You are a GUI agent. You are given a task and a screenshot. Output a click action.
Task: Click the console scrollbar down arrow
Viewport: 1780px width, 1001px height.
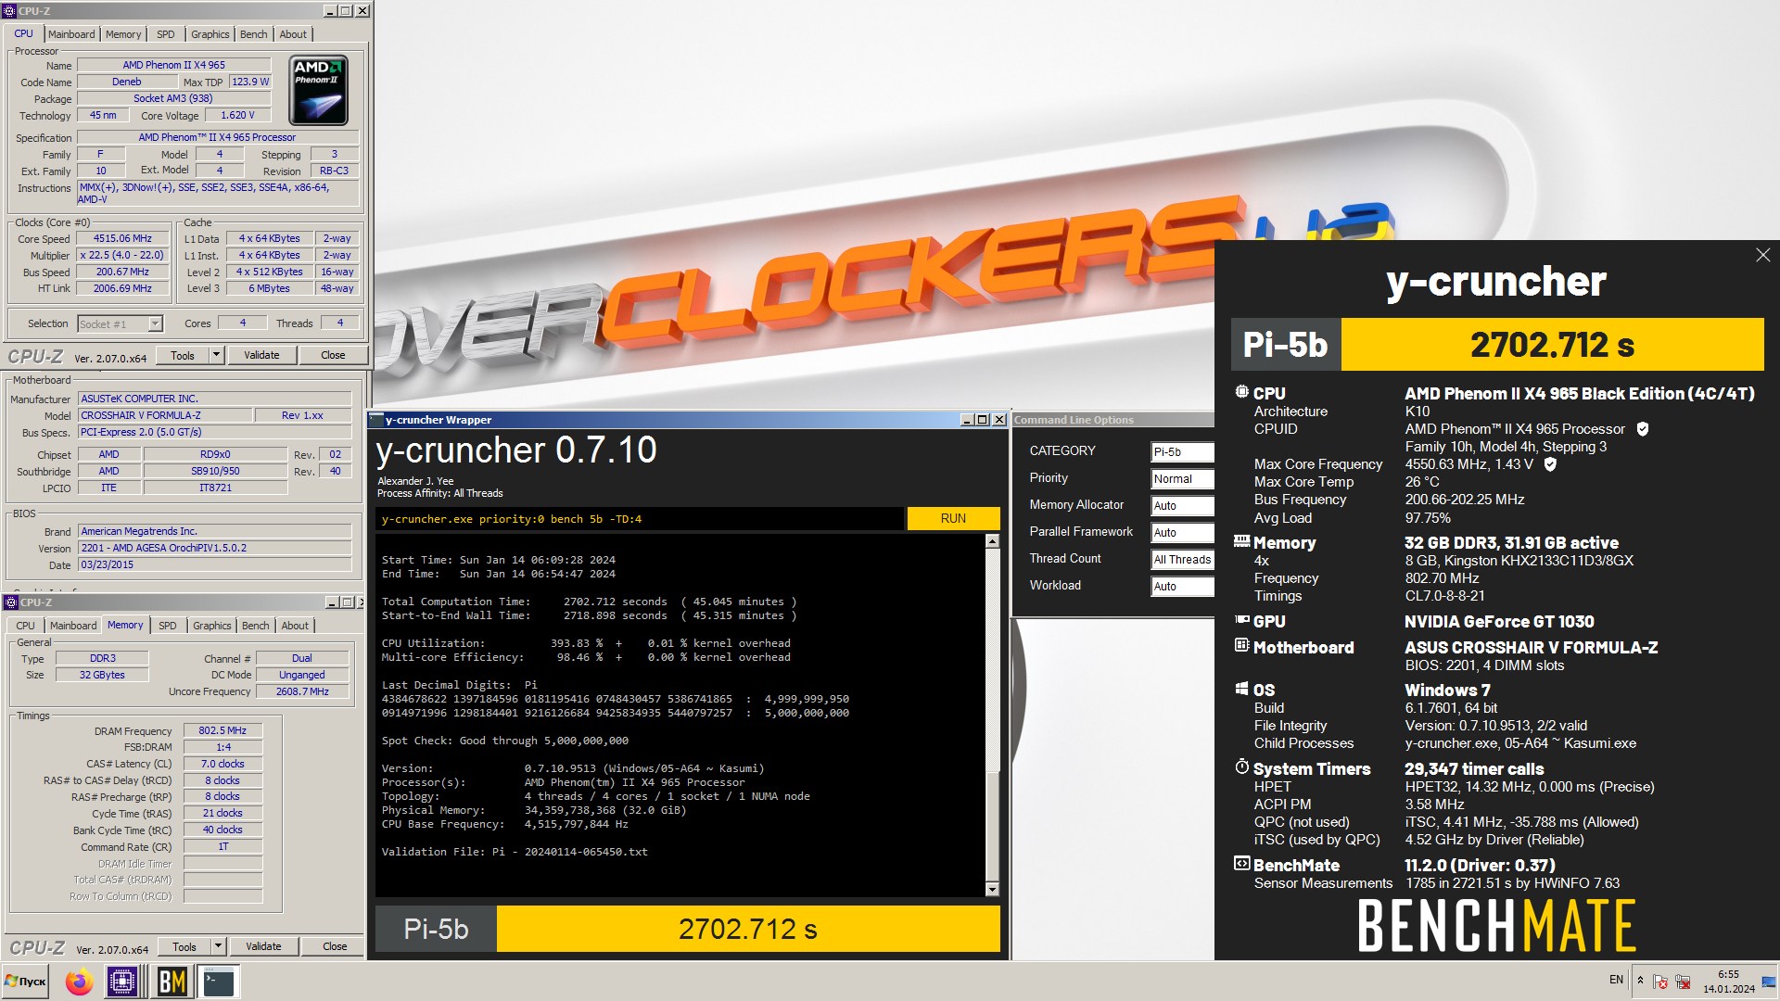[992, 890]
